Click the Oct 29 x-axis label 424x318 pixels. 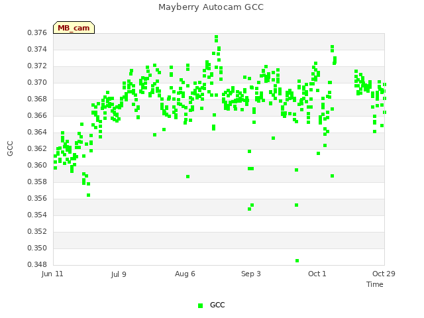tap(384, 274)
